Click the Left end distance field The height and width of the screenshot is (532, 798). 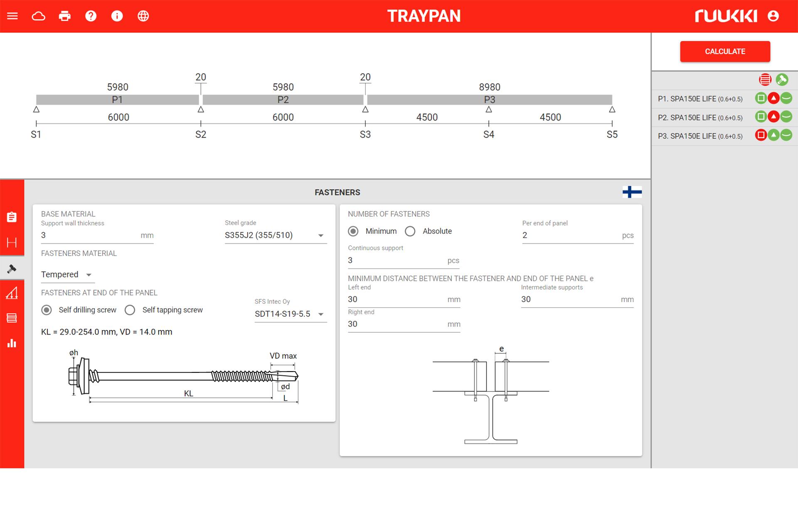(404, 299)
